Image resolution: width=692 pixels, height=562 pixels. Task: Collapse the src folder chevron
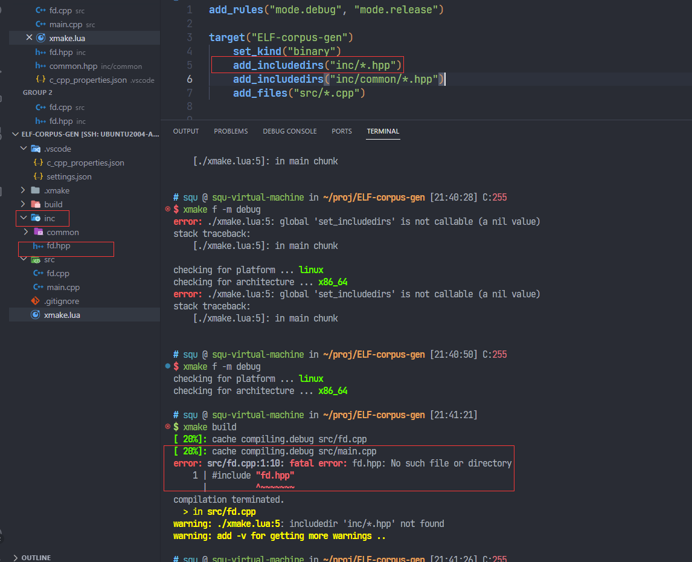(x=24, y=259)
